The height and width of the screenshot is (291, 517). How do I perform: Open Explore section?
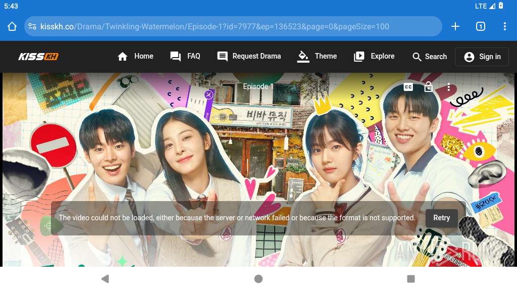[374, 57]
